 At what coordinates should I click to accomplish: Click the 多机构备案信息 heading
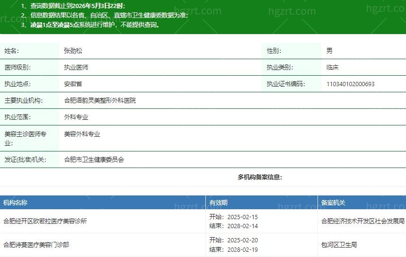260,177
